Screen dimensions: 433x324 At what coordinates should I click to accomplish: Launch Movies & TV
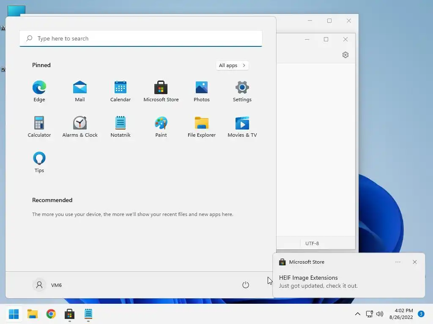[x=242, y=127]
